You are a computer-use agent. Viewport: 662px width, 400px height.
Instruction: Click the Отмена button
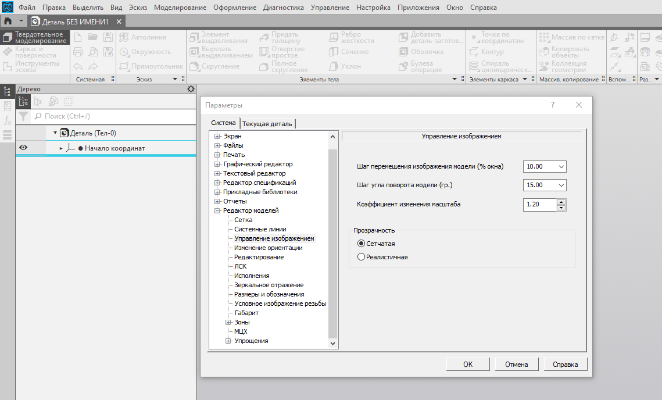[x=516, y=365]
